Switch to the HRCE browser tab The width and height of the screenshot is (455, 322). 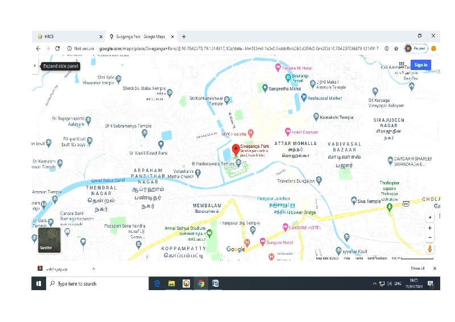(68, 36)
